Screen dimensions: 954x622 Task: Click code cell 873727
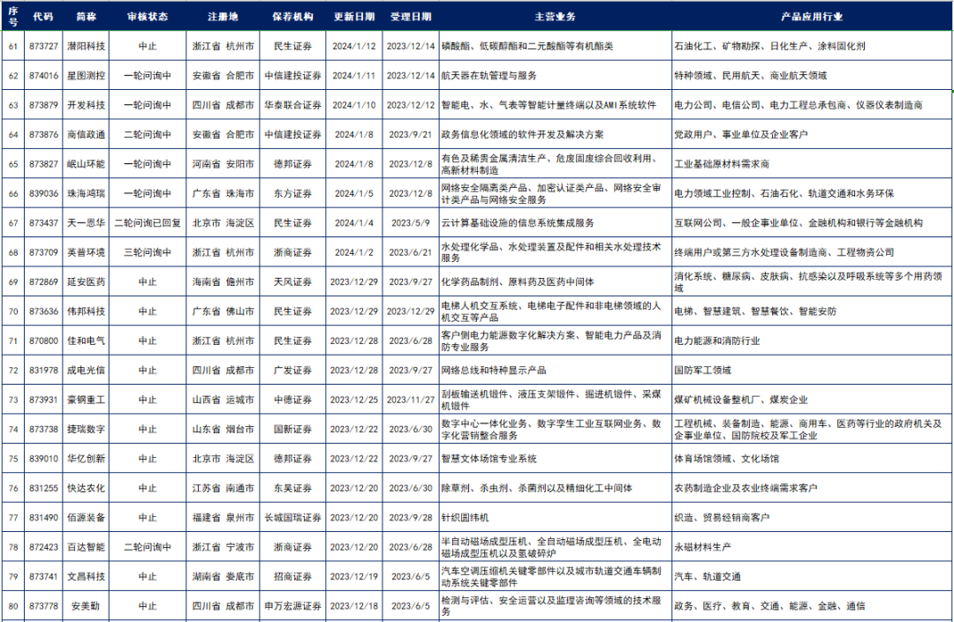44,46
